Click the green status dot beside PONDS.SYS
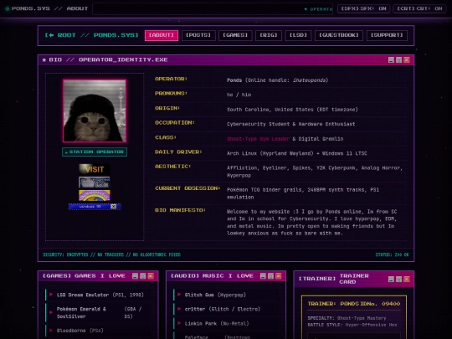 (x=8, y=8)
